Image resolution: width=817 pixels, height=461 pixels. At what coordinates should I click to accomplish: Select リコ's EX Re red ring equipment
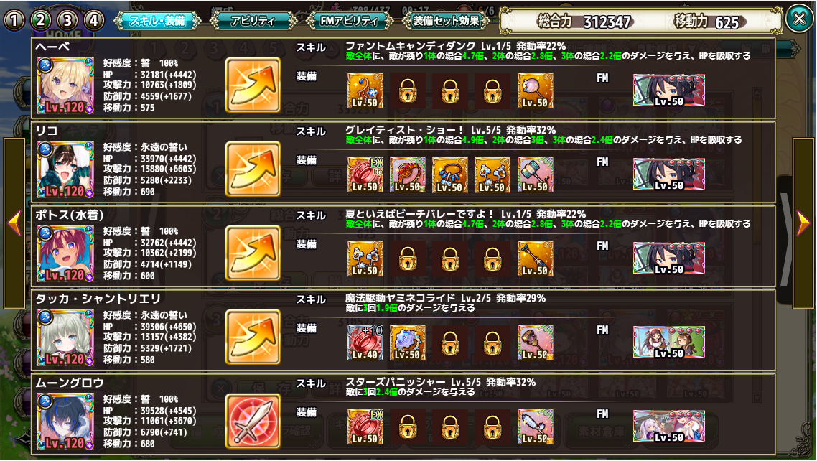tap(365, 174)
